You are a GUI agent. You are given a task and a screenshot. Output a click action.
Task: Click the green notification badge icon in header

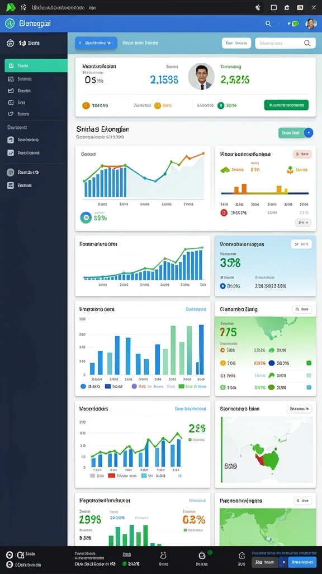click(x=294, y=24)
